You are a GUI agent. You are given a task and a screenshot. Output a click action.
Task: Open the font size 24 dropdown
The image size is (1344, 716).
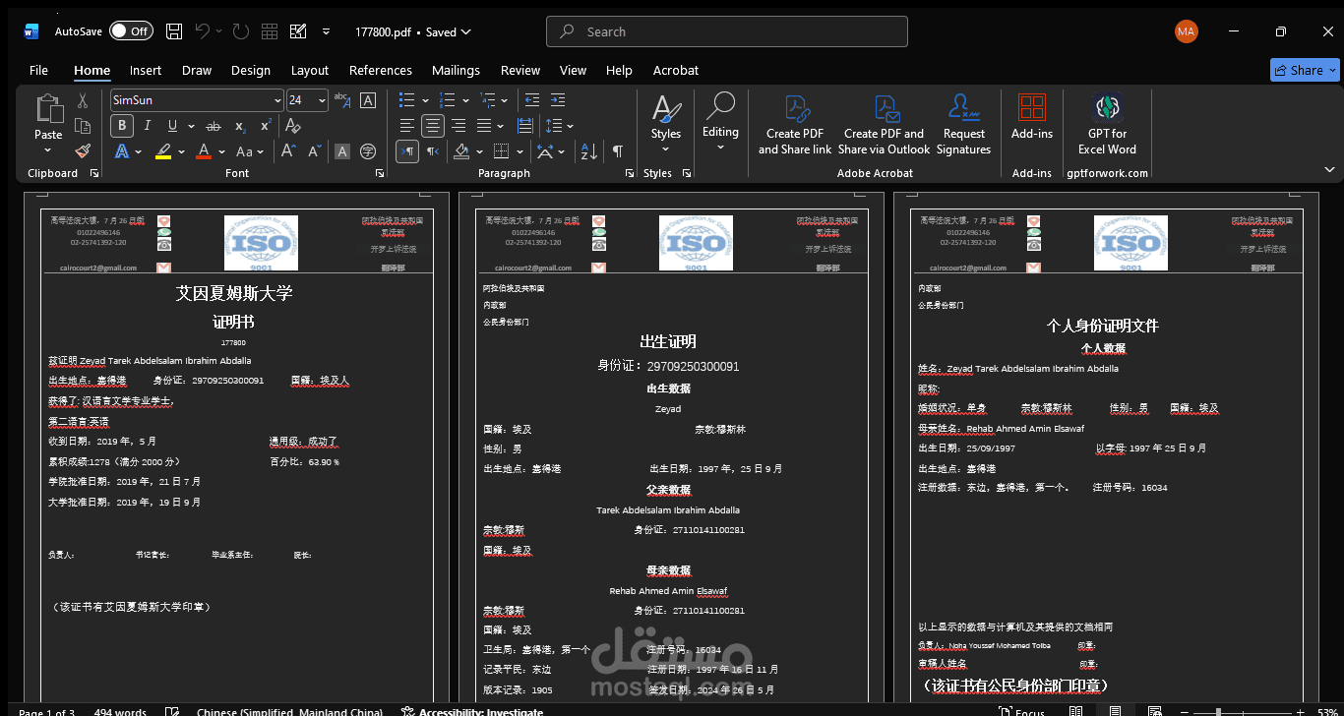322,100
